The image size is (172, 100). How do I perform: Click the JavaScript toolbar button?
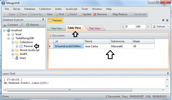pos(138,14)
